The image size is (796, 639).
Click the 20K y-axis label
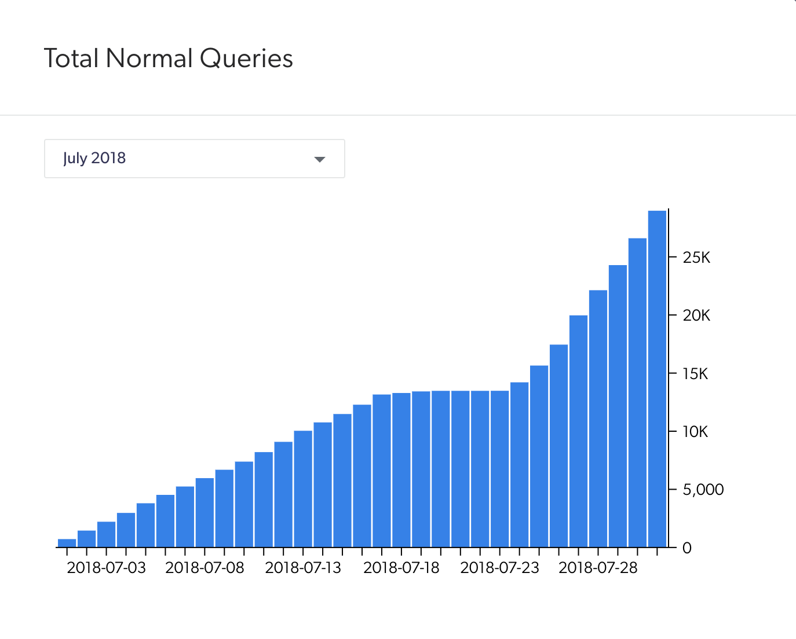click(696, 315)
